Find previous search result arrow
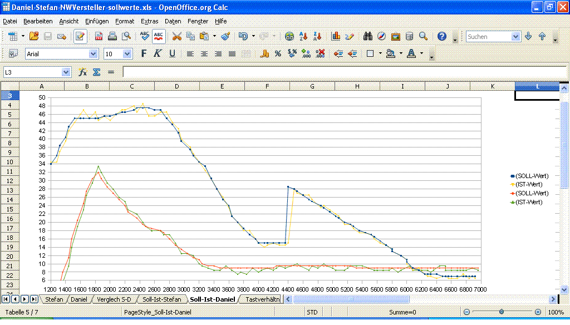Viewport: 570px width, 325px height. click(542, 36)
